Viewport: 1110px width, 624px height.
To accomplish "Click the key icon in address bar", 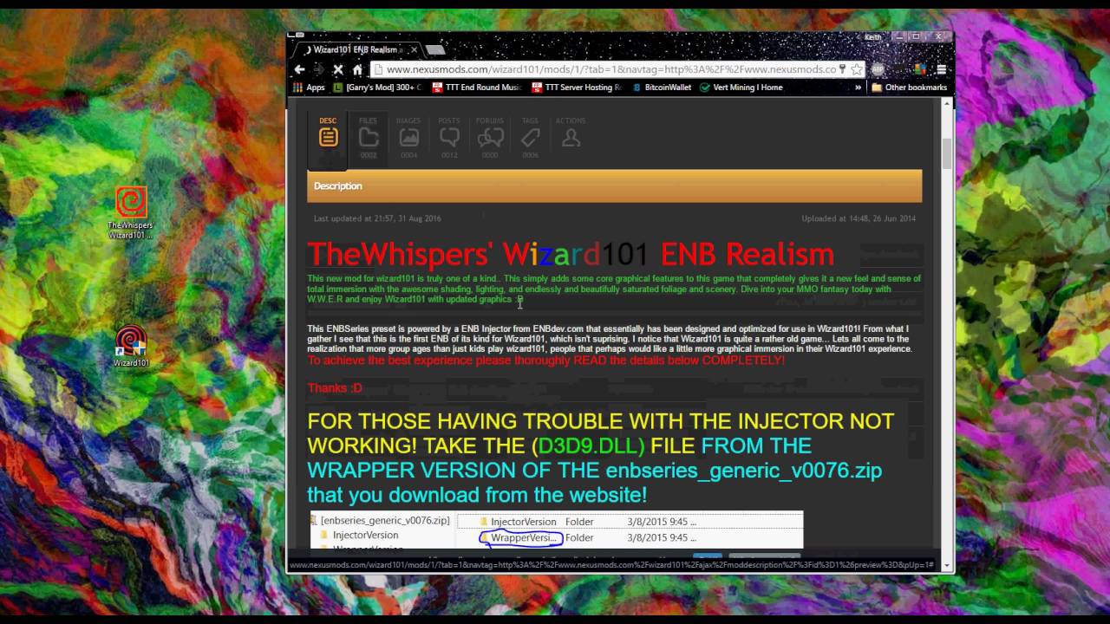I will (842, 69).
